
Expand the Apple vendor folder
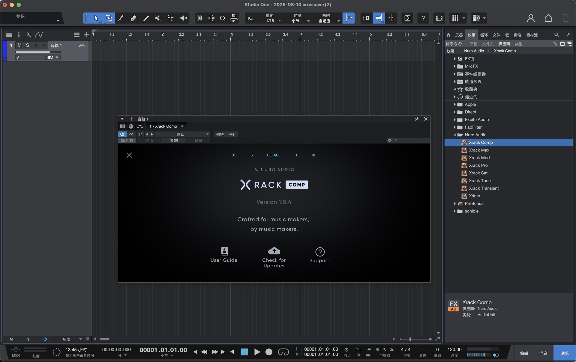(455, 104)
